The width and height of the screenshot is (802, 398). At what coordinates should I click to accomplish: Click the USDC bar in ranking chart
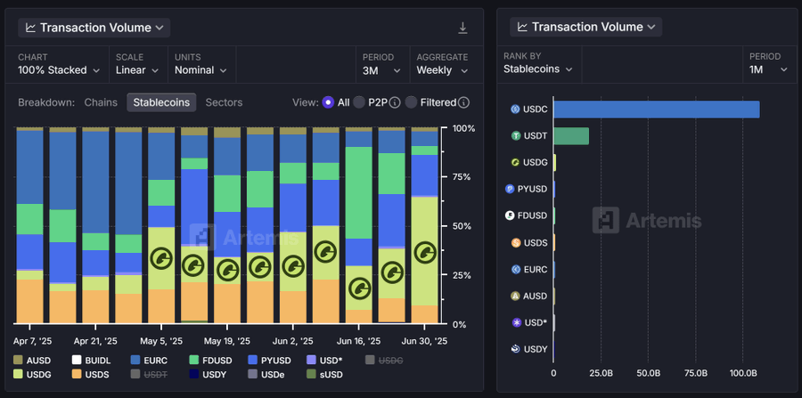tap(656, 110)
